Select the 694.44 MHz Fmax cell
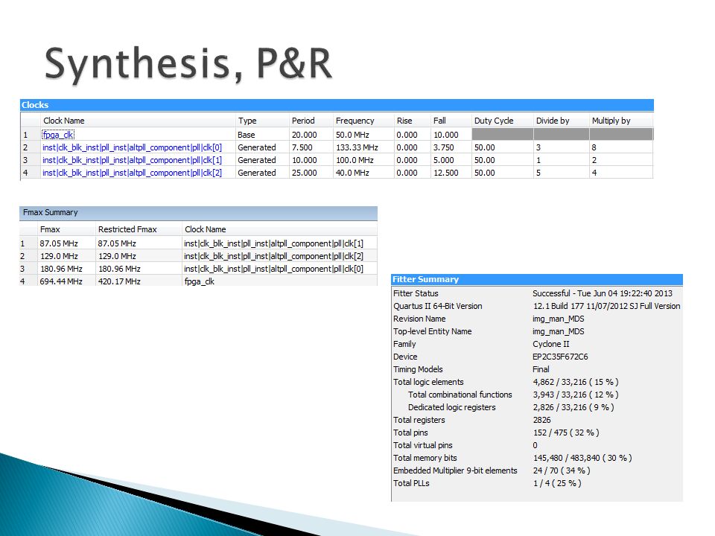The image size is (715, 536). coord(61,281)
